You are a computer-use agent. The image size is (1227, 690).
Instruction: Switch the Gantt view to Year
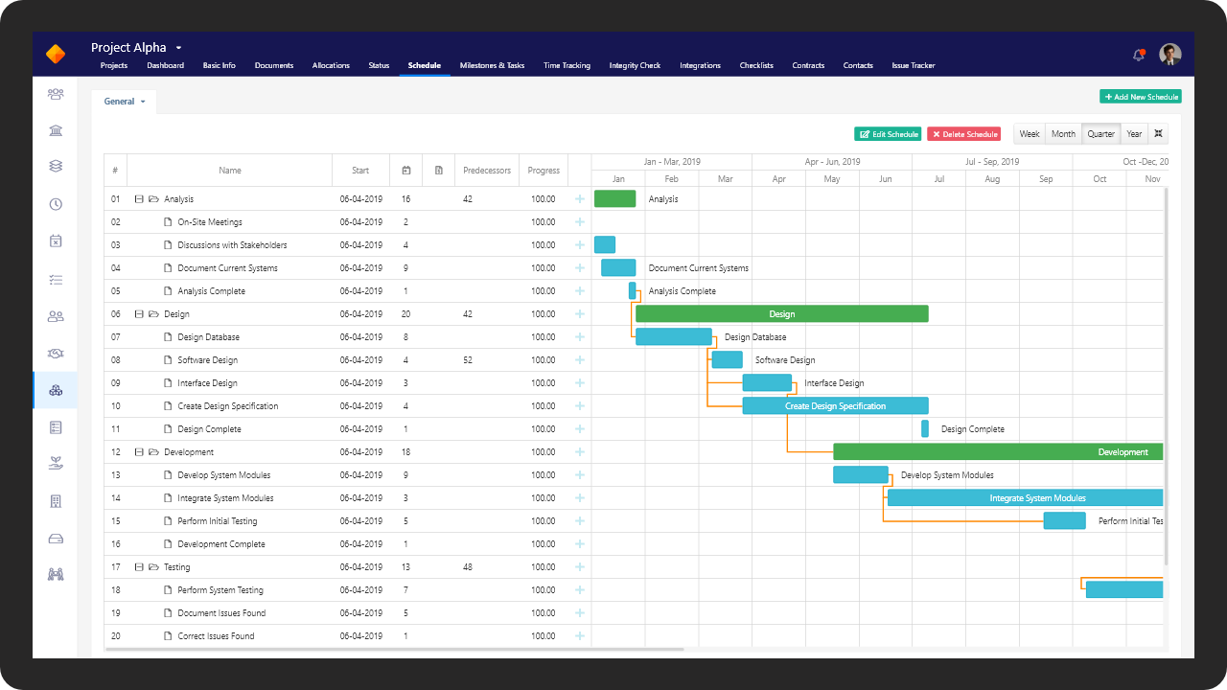click(1134, 133)
